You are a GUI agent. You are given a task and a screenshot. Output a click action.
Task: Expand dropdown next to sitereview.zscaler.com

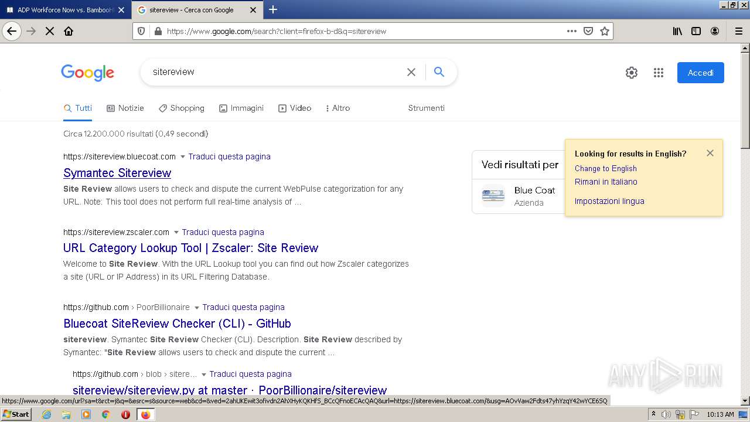pos(176,233)
